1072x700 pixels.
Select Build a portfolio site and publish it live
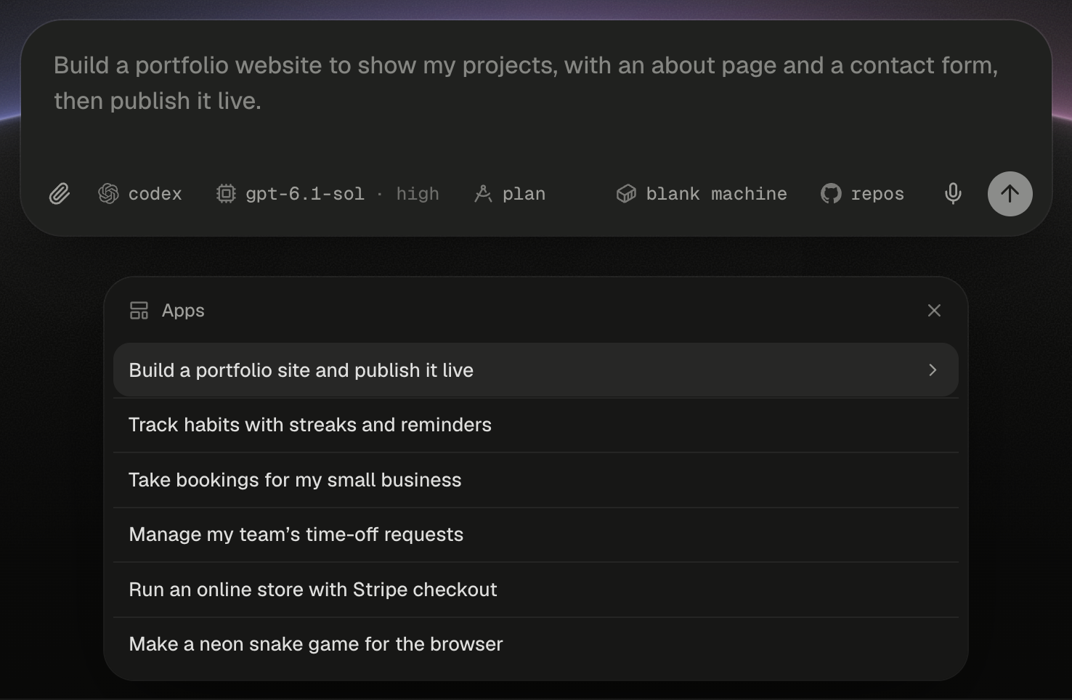(536, 370)
